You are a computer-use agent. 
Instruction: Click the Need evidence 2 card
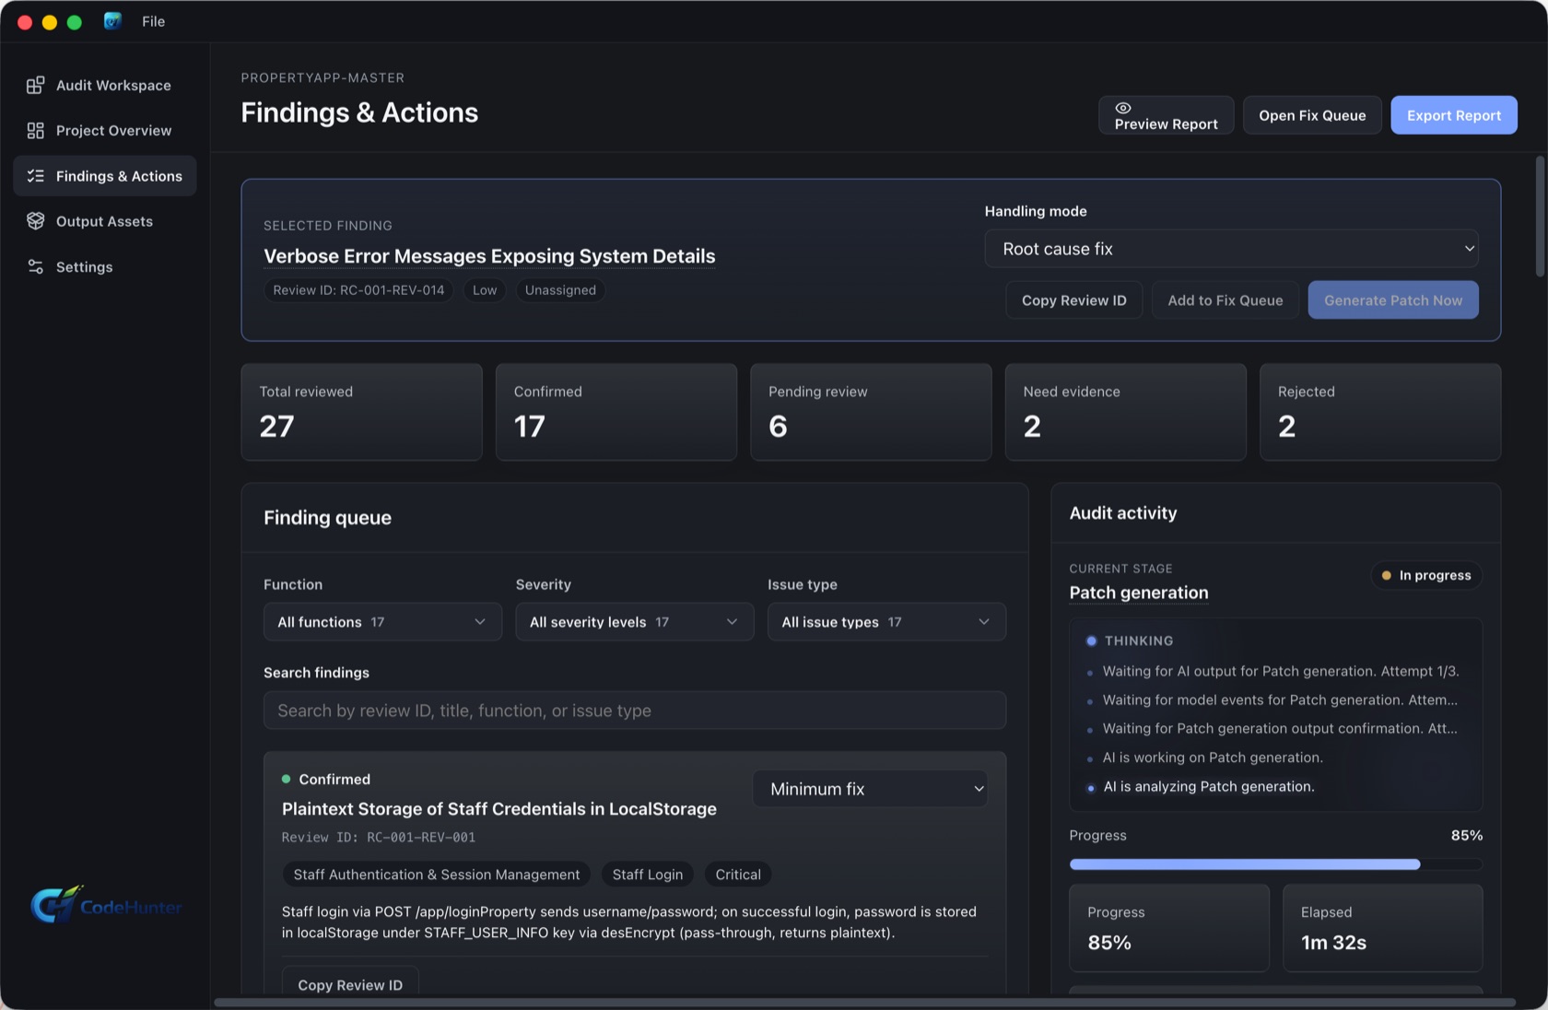pyautogui.click(x=1125, y=412)
